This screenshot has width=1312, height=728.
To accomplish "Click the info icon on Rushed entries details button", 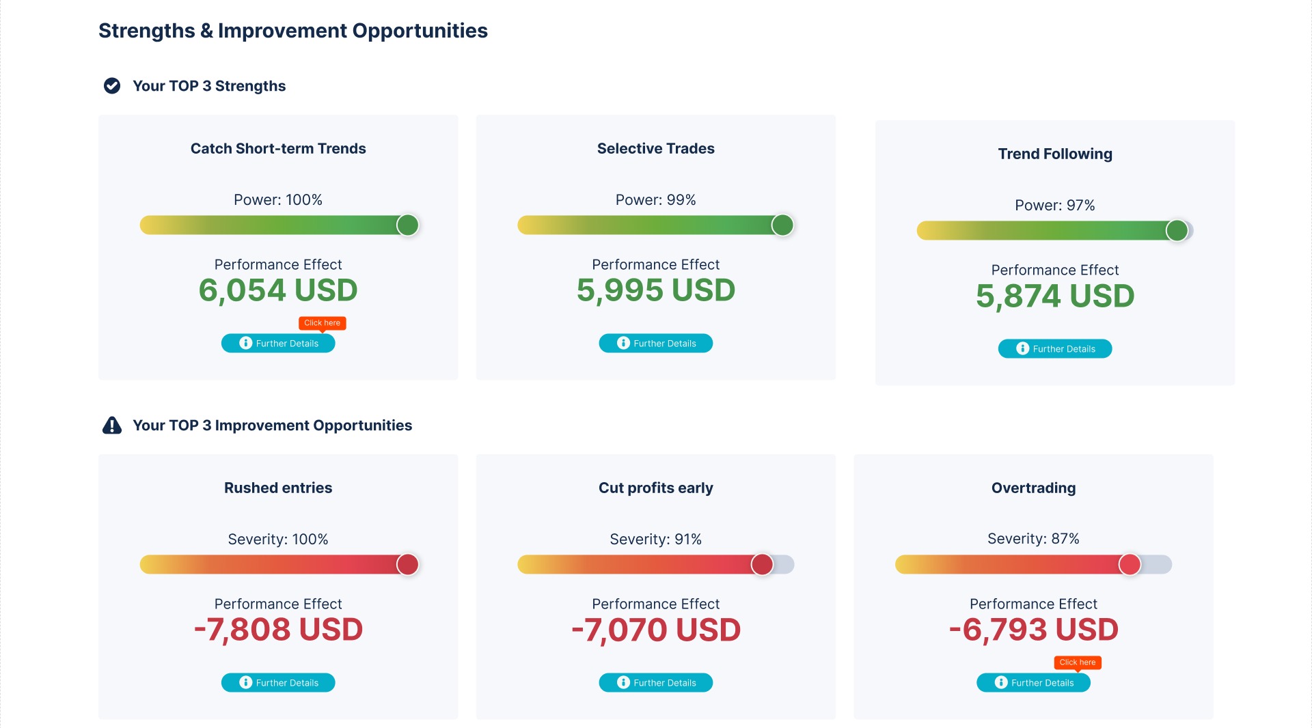I will tap(245, 682).
